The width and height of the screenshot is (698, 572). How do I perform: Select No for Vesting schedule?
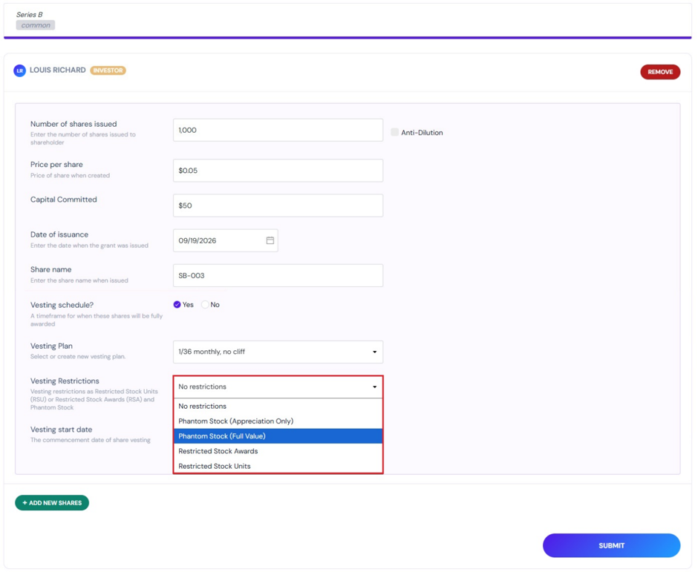(x=205, y=305)
